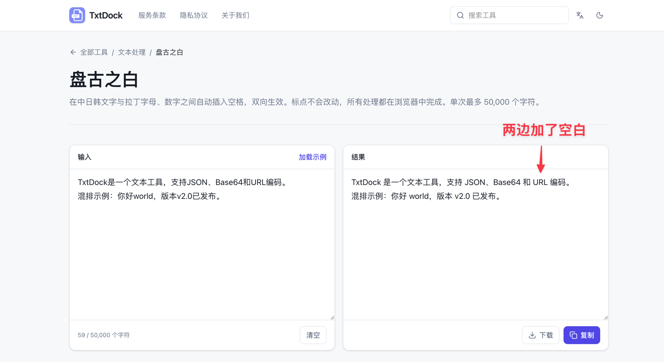Click the 结果 panel label

(358, 157)
